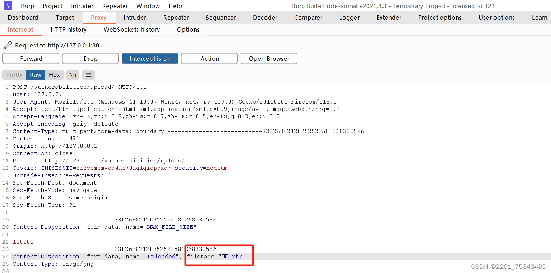The width and height of the screenshot is (551, 273).
Task: Switch to the Intruder tool tab
Action: click(135, 18)
